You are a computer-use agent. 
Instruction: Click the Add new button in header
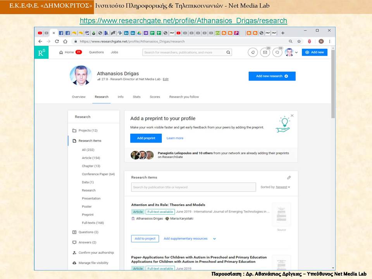coord(315,52)
